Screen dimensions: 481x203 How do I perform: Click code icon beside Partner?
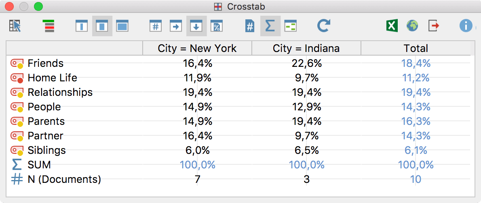(x=17, y=136)
